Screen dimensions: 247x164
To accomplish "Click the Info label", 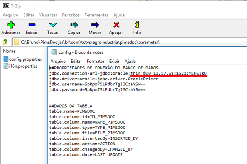I will point(137,33).
